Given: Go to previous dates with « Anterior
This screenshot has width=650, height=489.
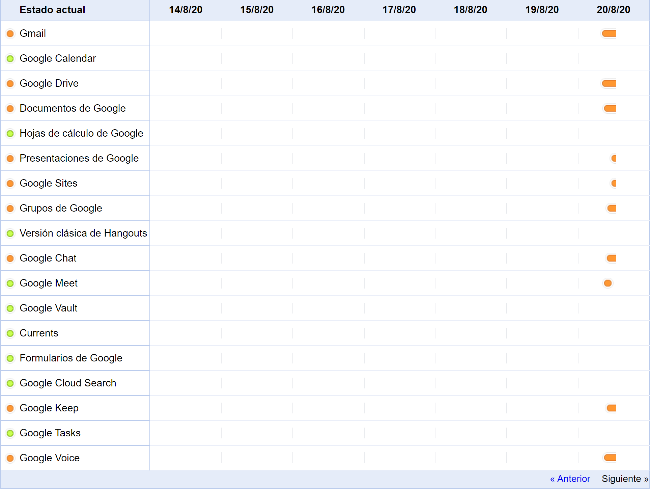Looking at the screenshot, I should pyautogui.click(x=570, y=479).
